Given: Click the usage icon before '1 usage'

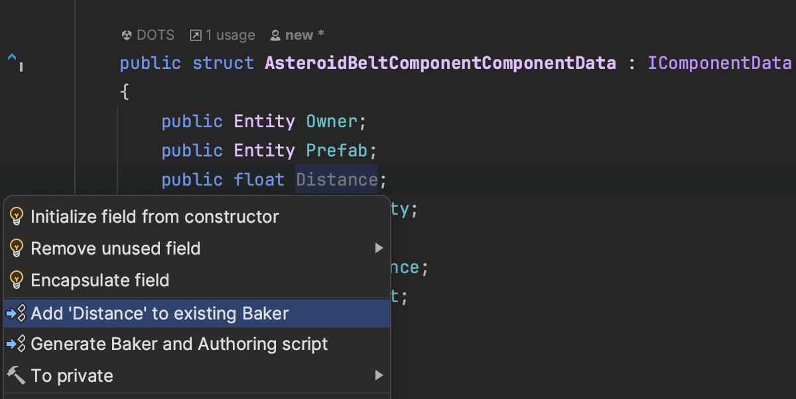Looking at the screenshot, I should [196, 35].
